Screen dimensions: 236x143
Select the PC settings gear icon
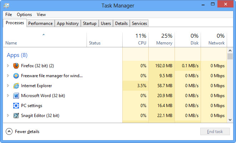point(16,106)
